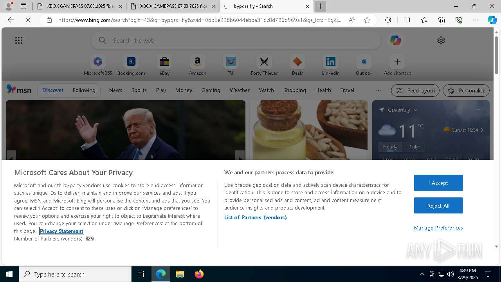Open the Microsoft 365 shortcut
This screenshot has height=282, width=501.
pos(98,65)
